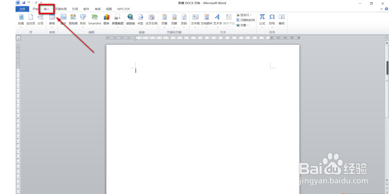The width and height of the screenshot is (389, 194).
Task: Insert a cross-reference (交叉引用)
Action: 151,20
